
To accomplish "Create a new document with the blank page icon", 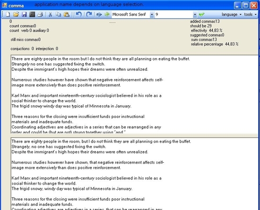I will pos(8,15).
